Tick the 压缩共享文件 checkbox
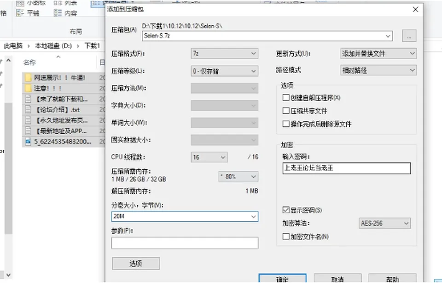 click(x=286, y=111)
